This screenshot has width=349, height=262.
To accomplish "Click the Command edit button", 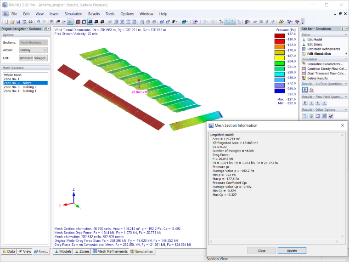I will 26,58.
